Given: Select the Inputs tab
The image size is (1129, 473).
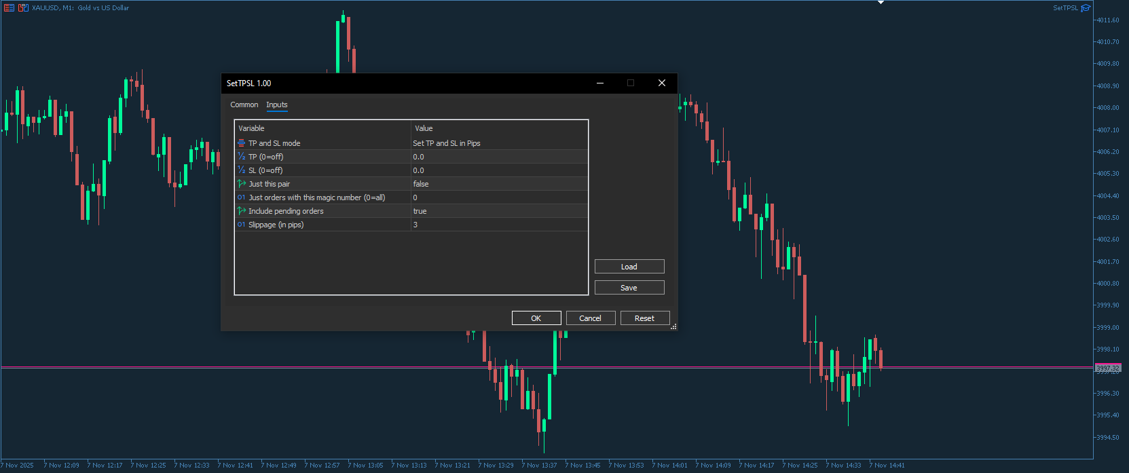Looking at the screenshot, I should [x=276, y=105].
